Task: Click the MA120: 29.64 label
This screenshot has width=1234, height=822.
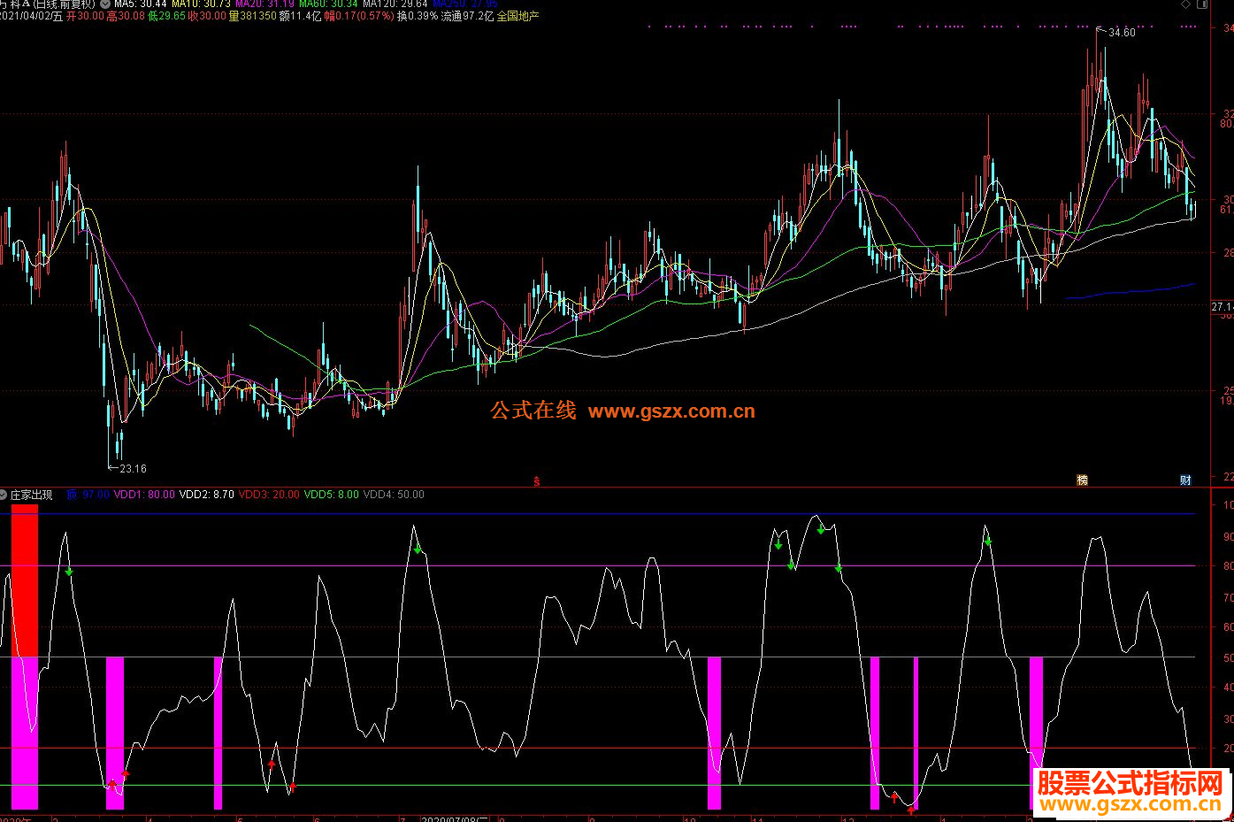Action: click(395, 4)
